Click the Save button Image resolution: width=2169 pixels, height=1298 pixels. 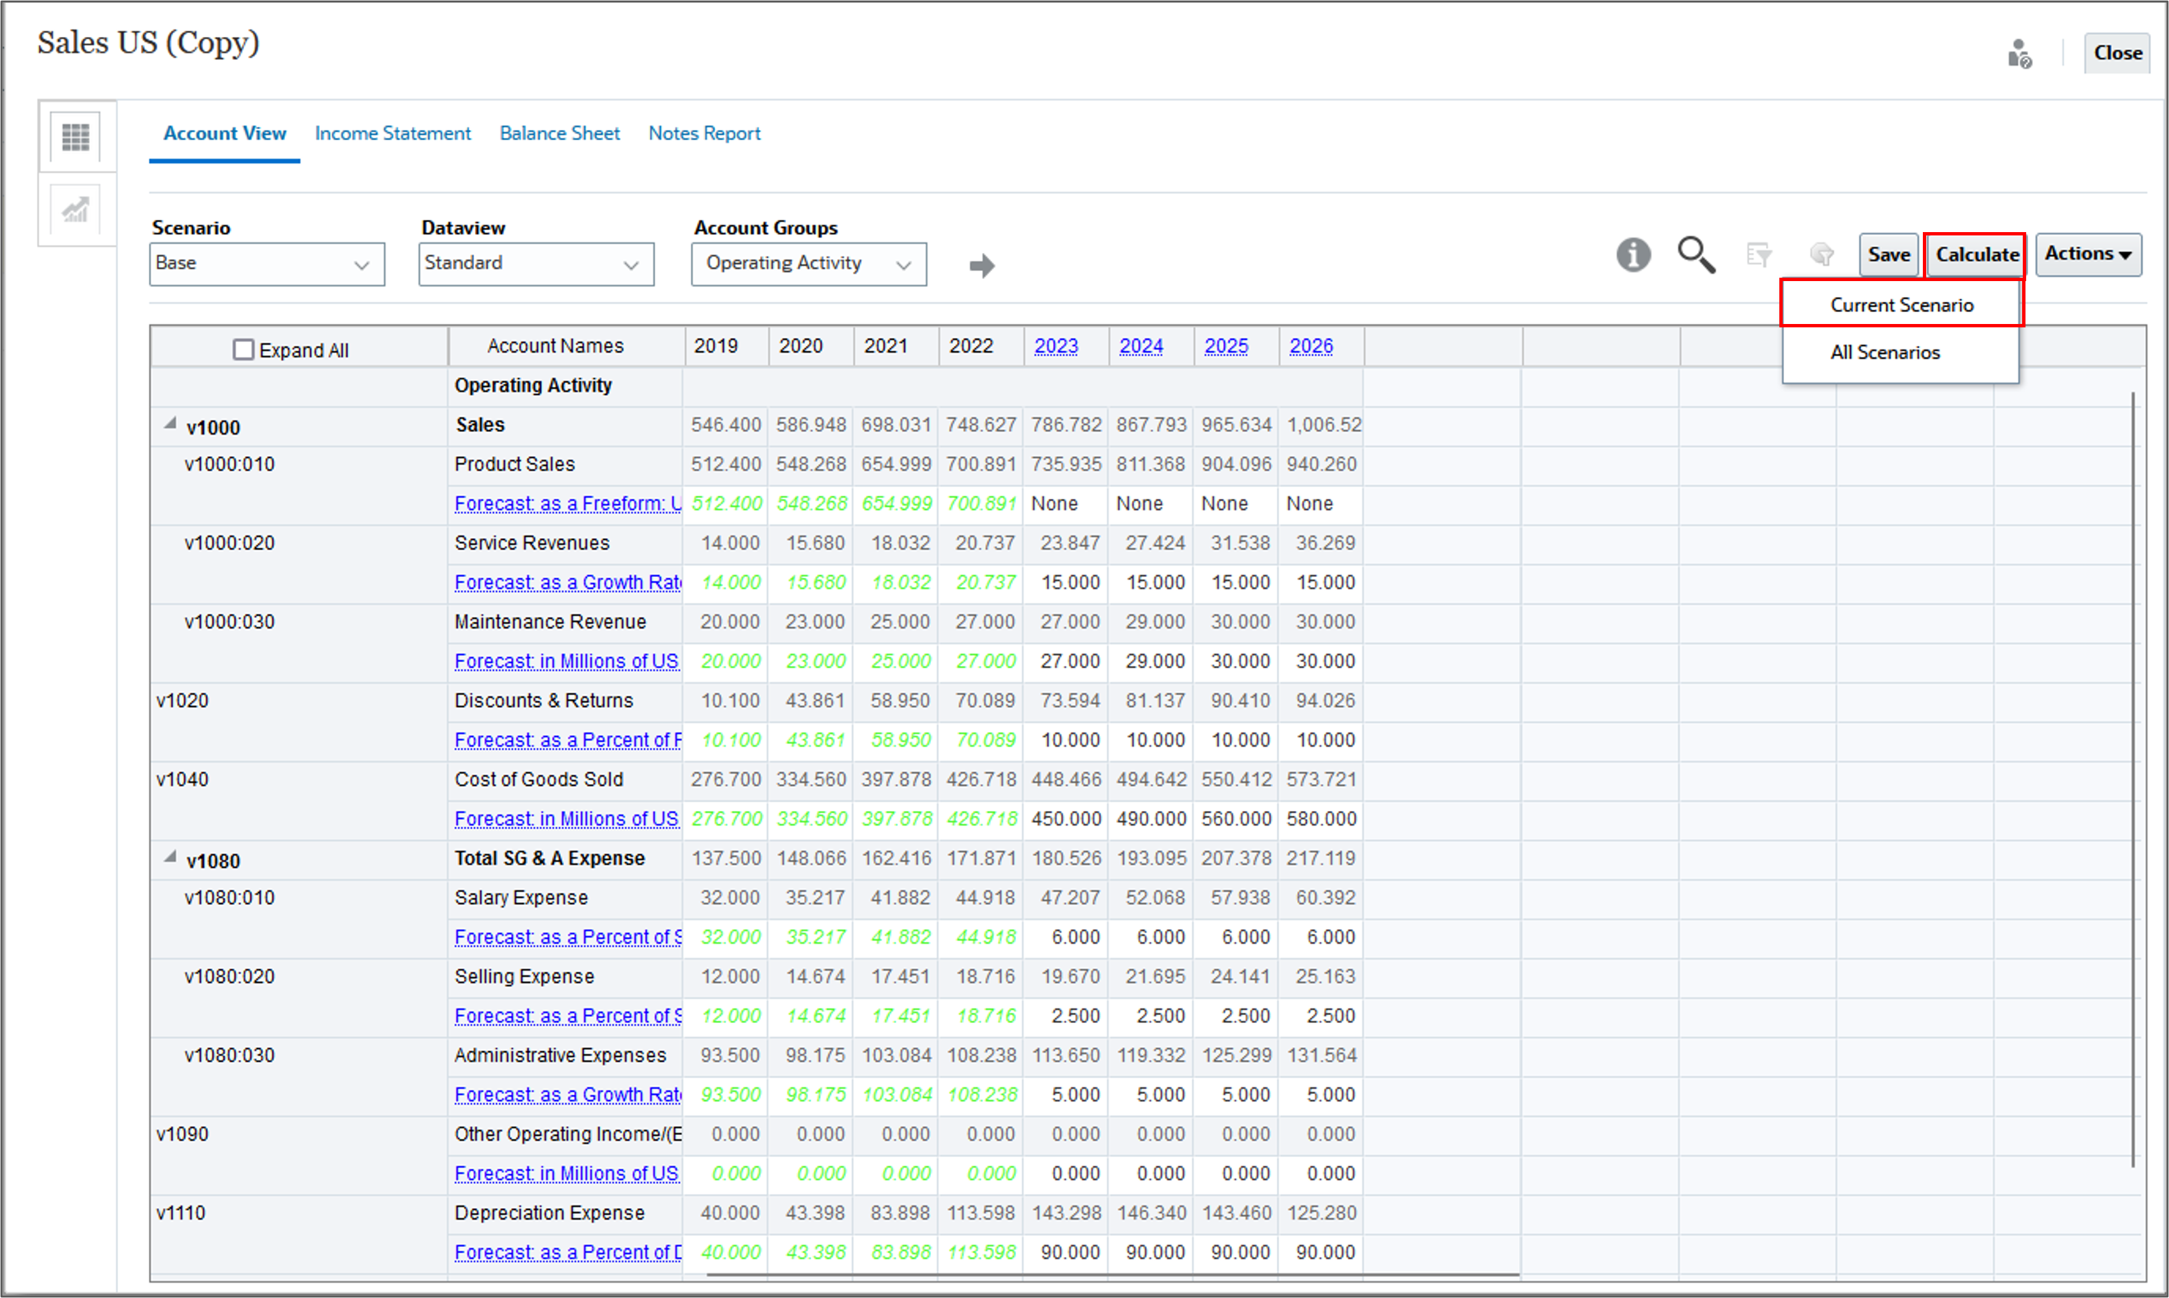(1889, 254)
